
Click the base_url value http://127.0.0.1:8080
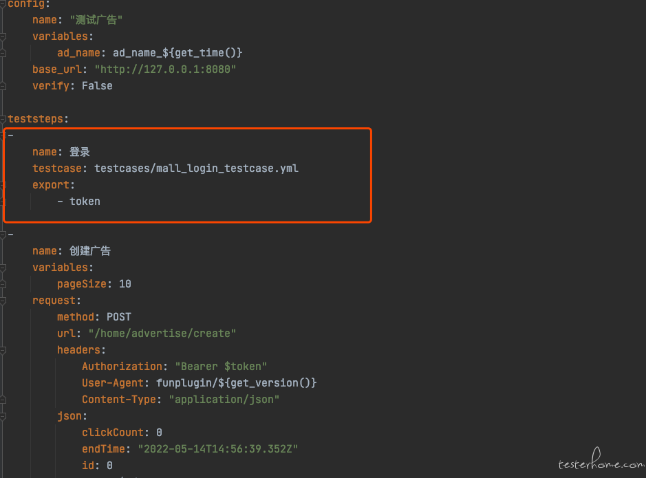(165, 69)
